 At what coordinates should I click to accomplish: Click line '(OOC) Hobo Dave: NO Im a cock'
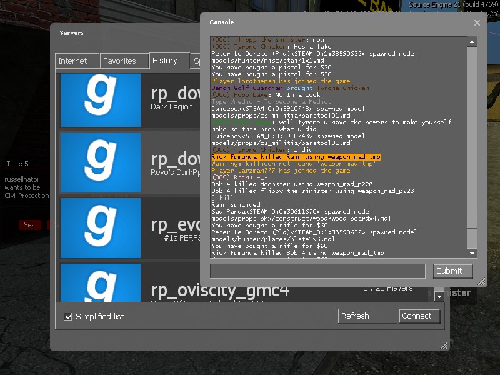pyautogui.click(x=266, y=95)
